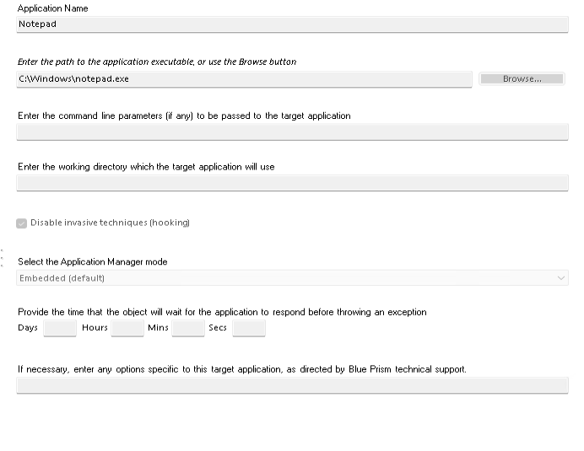The height and width of the screenshot is (451, 584).
Task: Click the Application Name text field
Action: pos(292,24)
